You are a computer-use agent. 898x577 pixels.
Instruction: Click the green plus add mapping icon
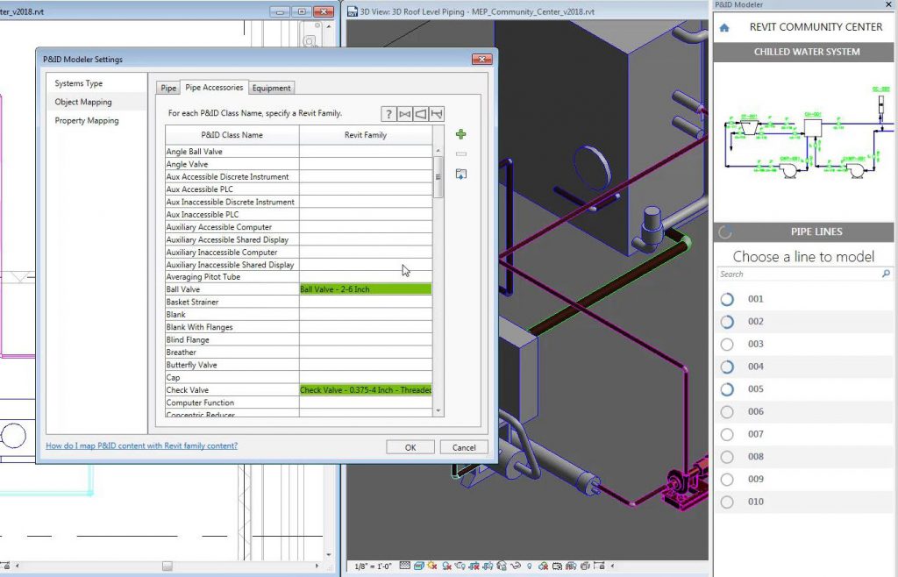[460, 134]
